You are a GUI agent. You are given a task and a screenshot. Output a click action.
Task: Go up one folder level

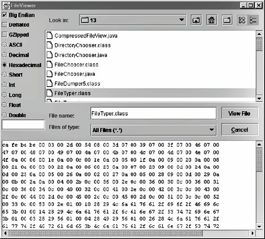pyautogui.click(x=196, y=20)
